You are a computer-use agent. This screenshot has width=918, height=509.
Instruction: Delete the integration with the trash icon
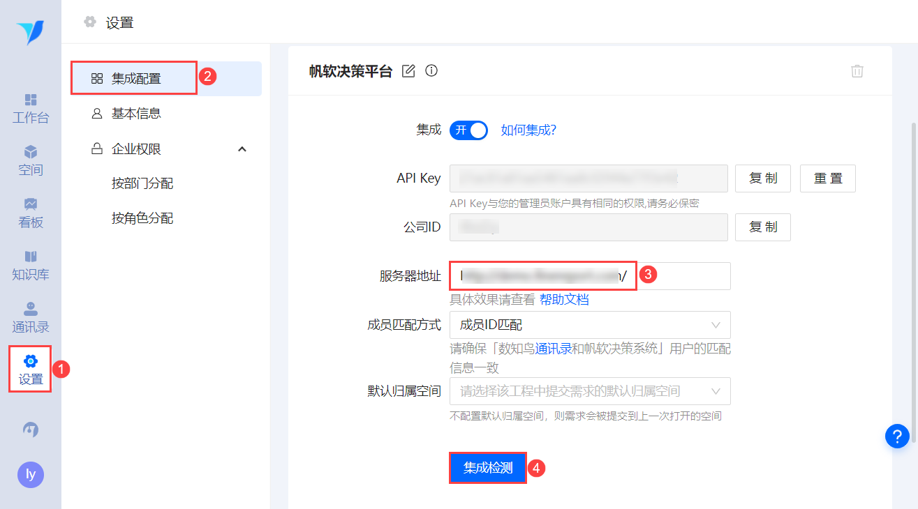857,70
